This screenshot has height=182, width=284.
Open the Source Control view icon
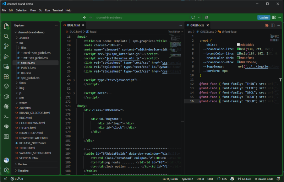tap(6, 47)
